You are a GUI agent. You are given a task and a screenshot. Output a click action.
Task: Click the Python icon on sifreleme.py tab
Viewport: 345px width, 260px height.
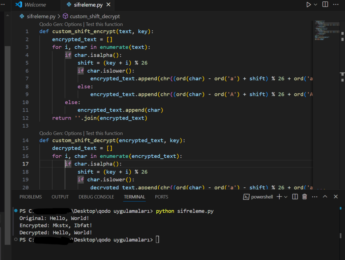69,4
